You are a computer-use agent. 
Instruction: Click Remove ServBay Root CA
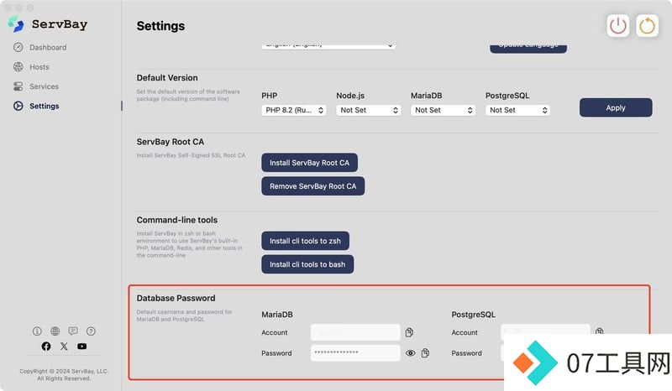(x=312, y=186)
